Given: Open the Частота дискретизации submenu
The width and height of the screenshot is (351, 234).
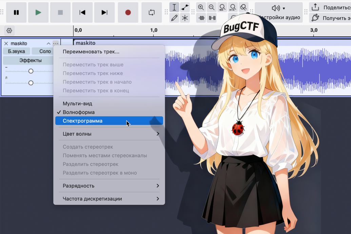Looking at the screenshot, I should 110,199.
